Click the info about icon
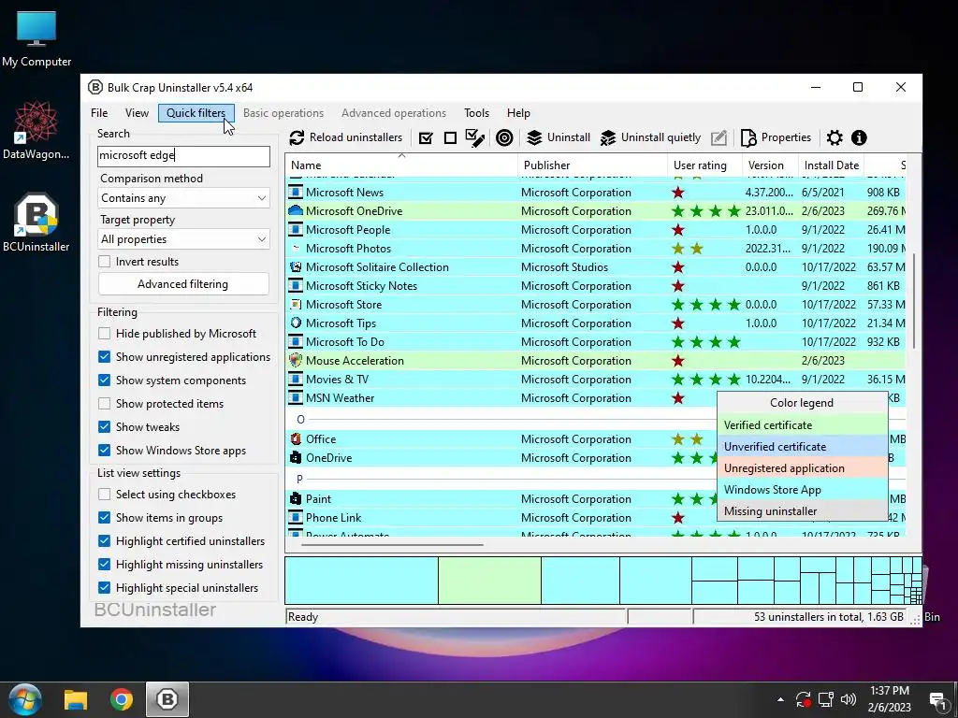 [x=859, y=138]
